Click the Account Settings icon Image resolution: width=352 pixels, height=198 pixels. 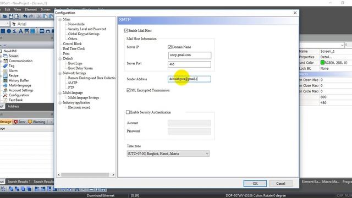pyautogui.click(x=5, y=90)
